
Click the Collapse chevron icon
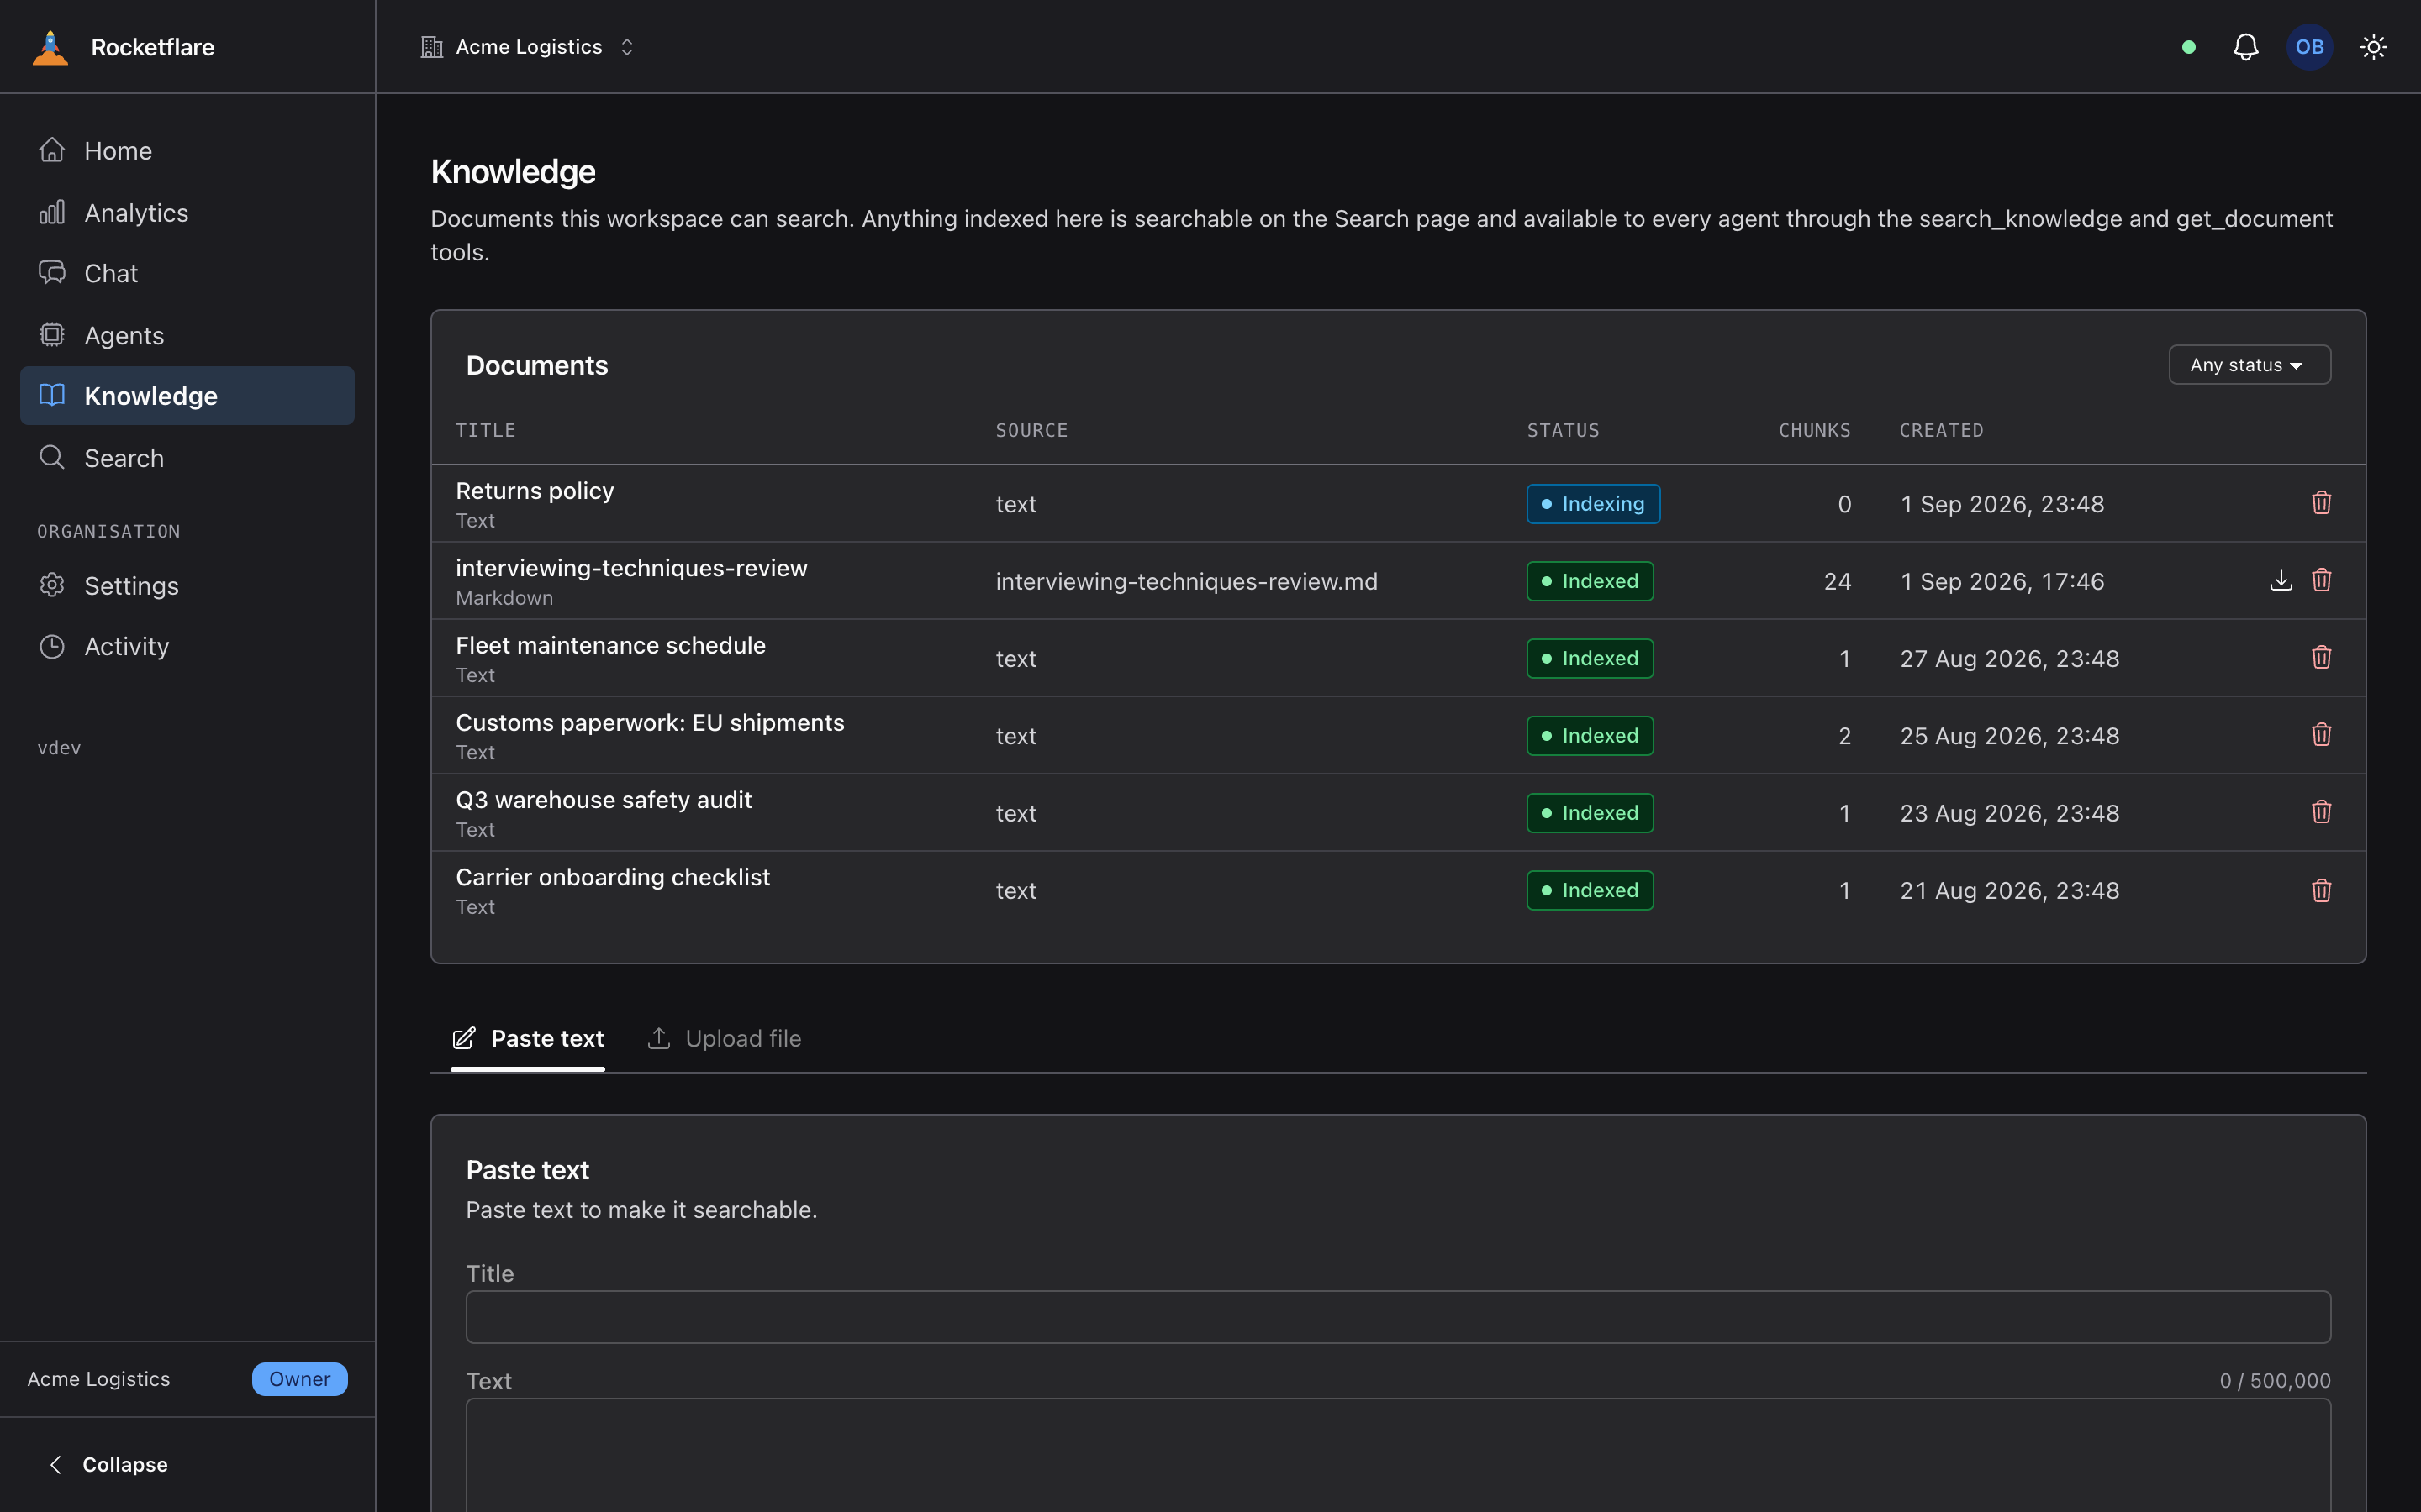(x=56, y=1464)
